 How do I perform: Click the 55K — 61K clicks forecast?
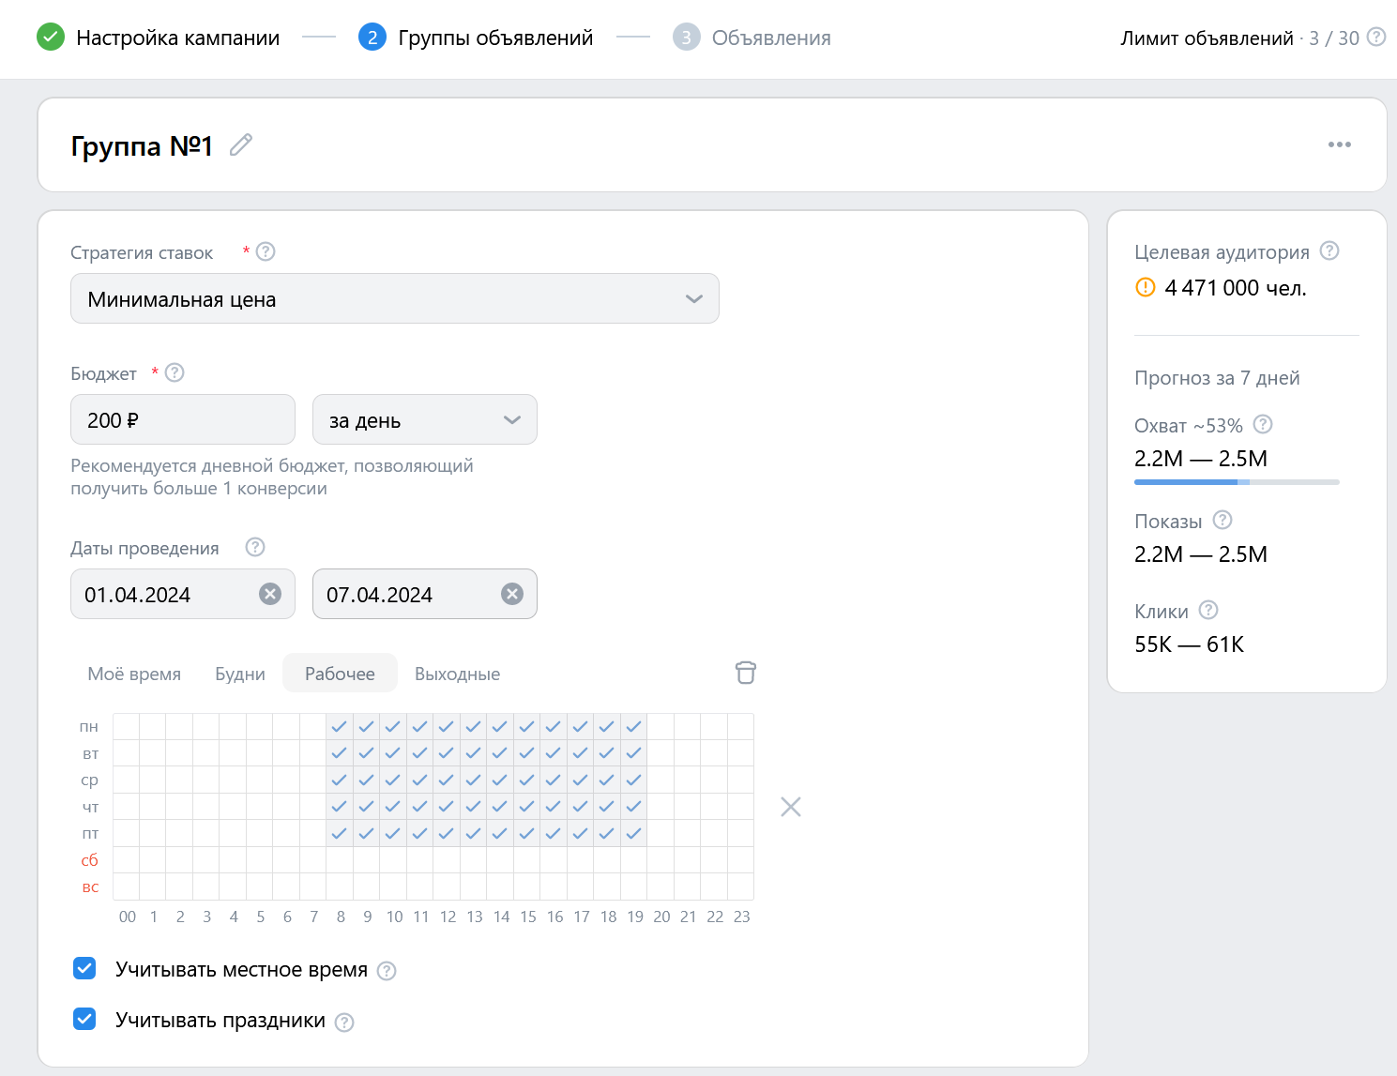[x=1189, y=644]
